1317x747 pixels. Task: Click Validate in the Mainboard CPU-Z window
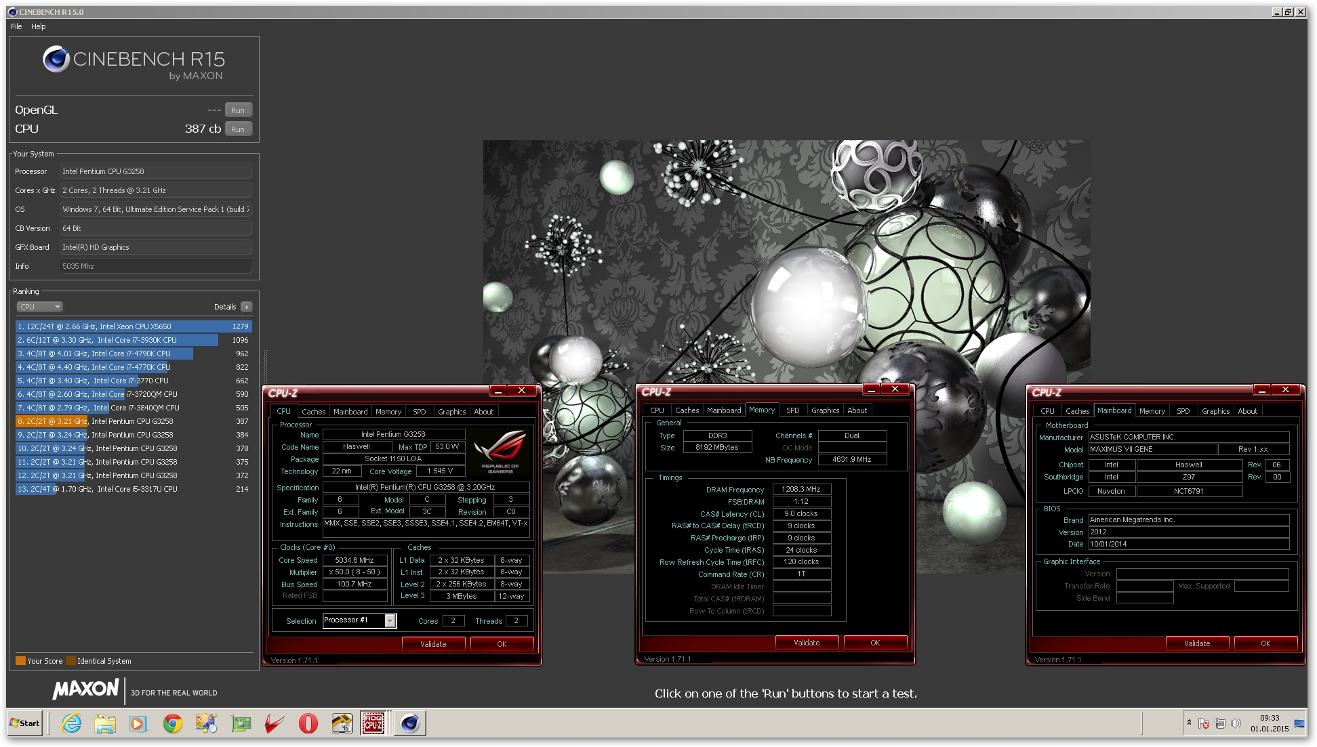[x=1197, y=643]
